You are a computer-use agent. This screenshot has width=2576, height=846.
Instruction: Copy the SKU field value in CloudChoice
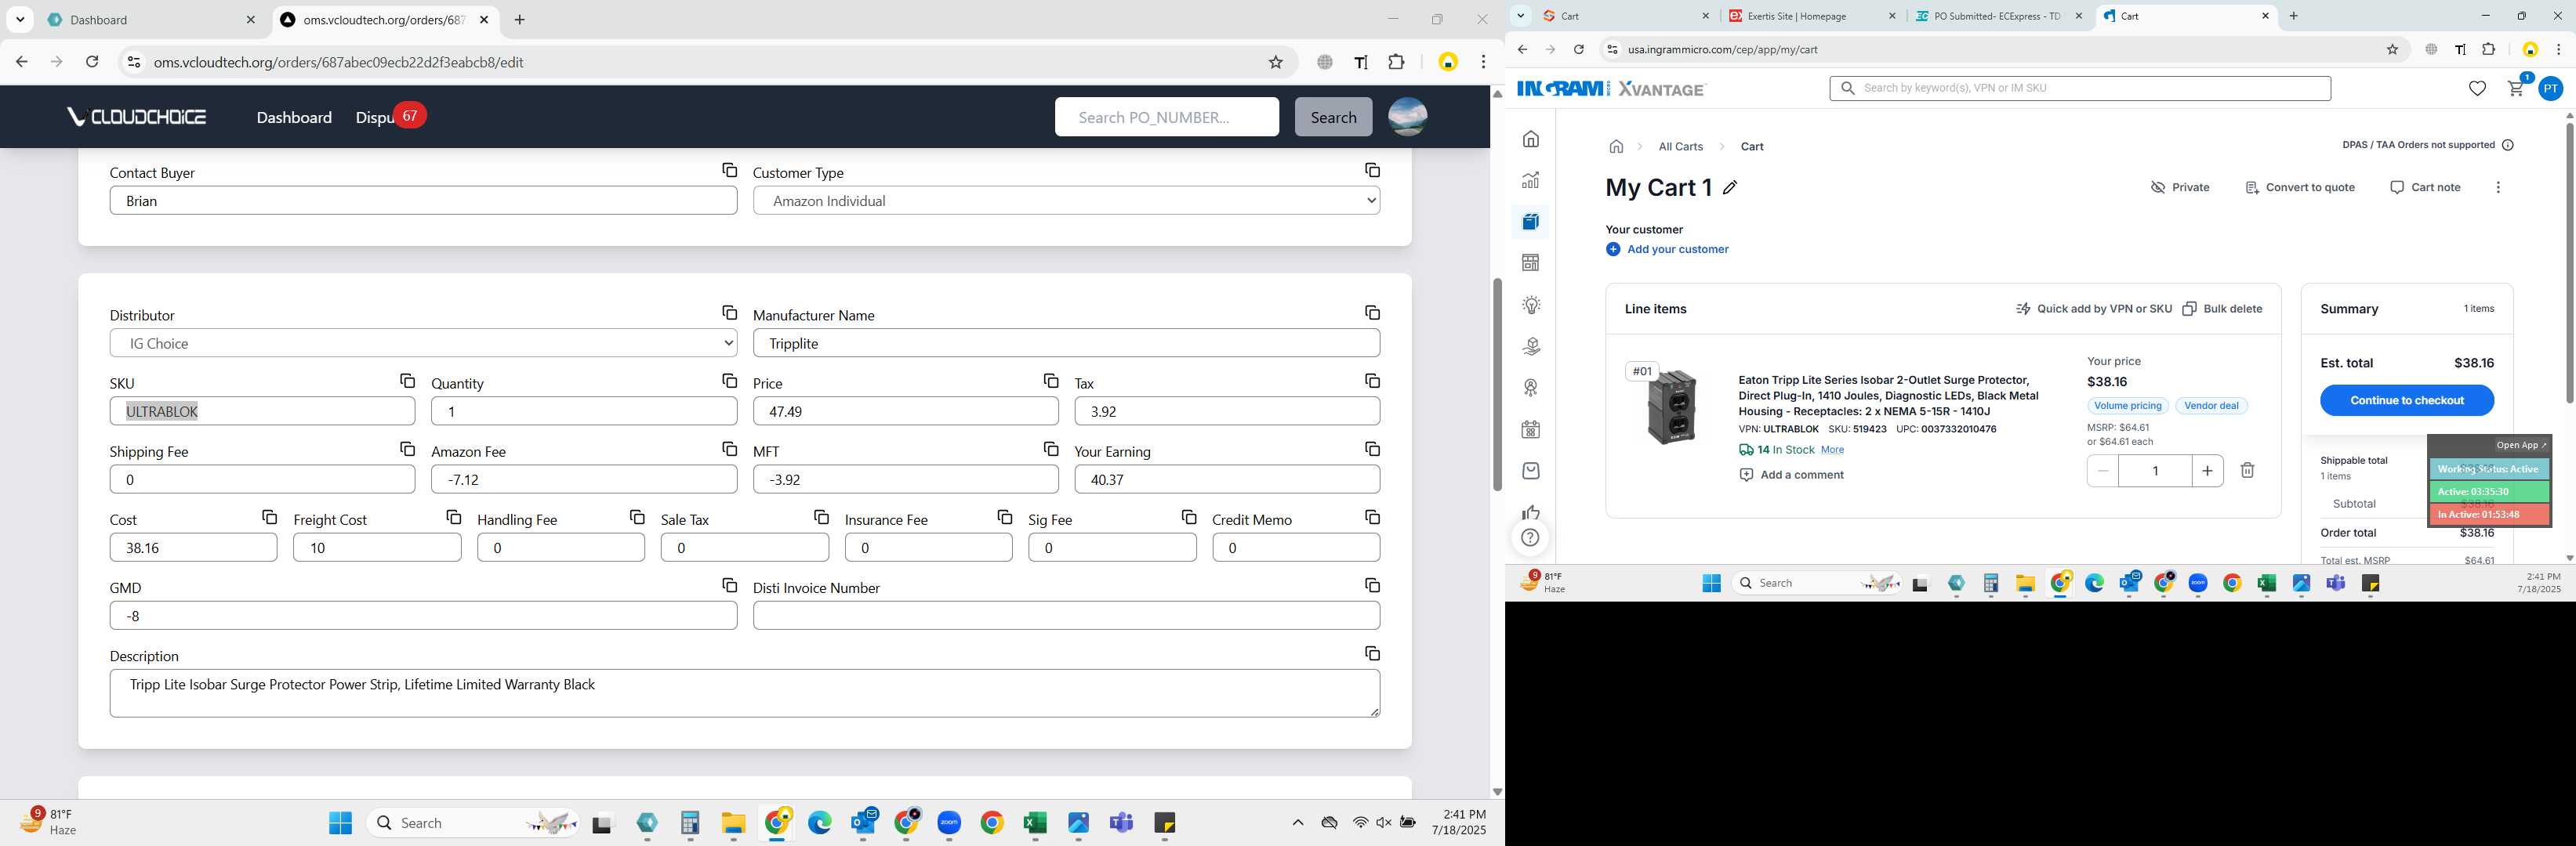tap(407, 381)
